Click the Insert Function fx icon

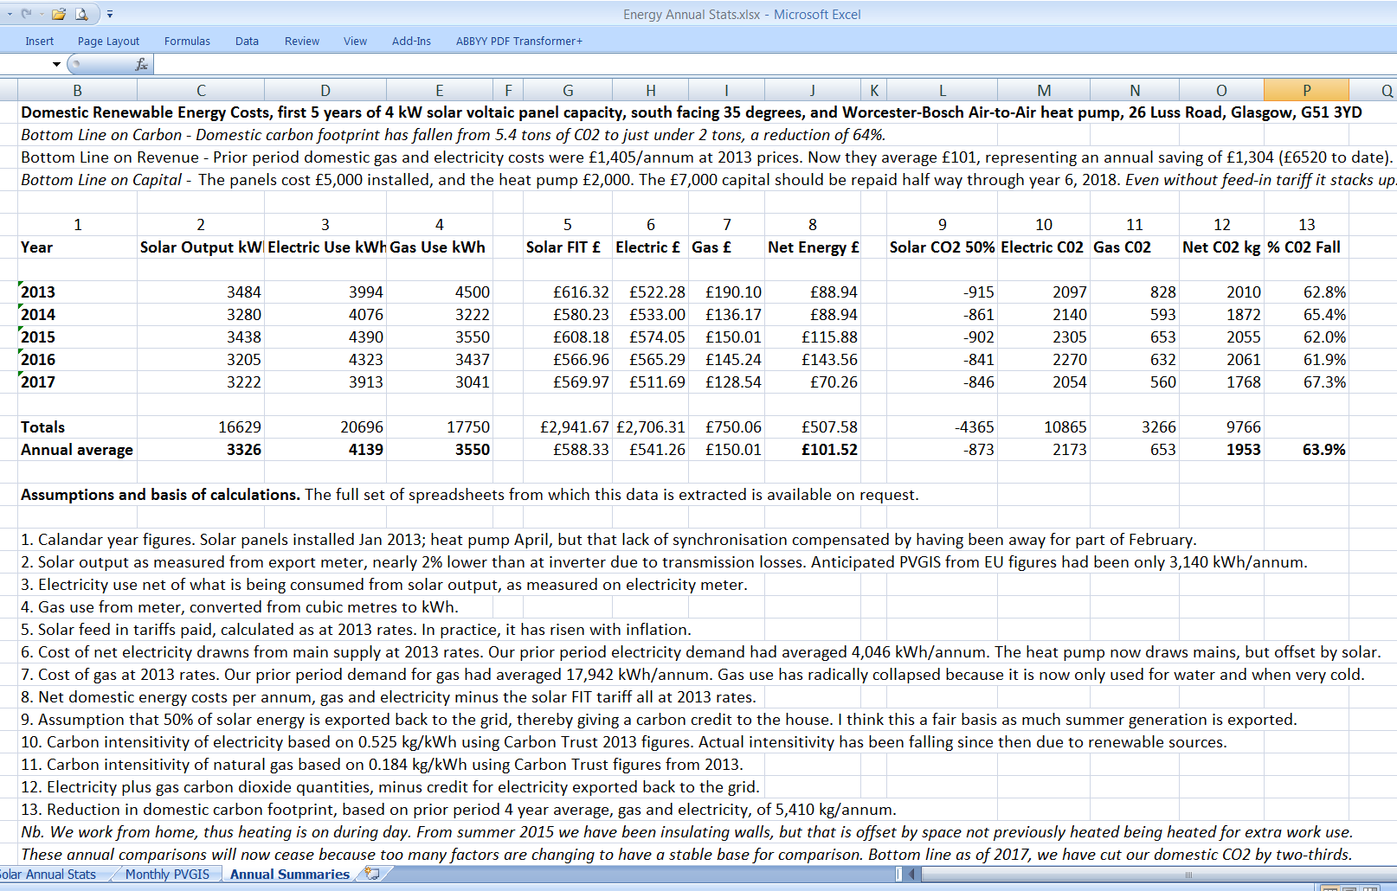point(142,64)
